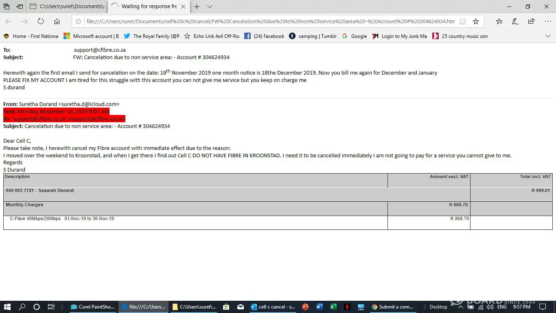Switch to Chrome 'Submit a com...' taskbar button
This screenshot has width=556, height=313.
[394, 307]
